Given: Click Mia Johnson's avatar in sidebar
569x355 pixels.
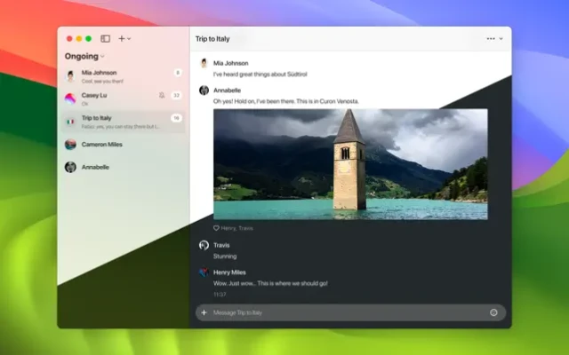Looking at the screenshot, I should pyautogui.click(x=70, y=76).
